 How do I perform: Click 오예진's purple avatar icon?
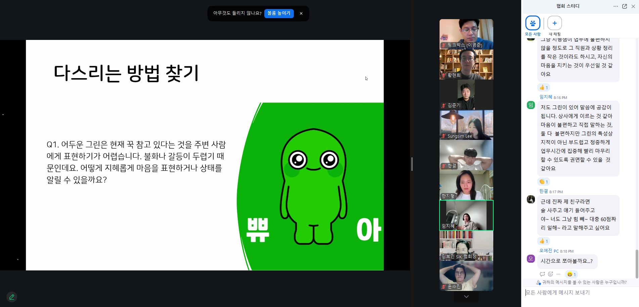(531, 259)
